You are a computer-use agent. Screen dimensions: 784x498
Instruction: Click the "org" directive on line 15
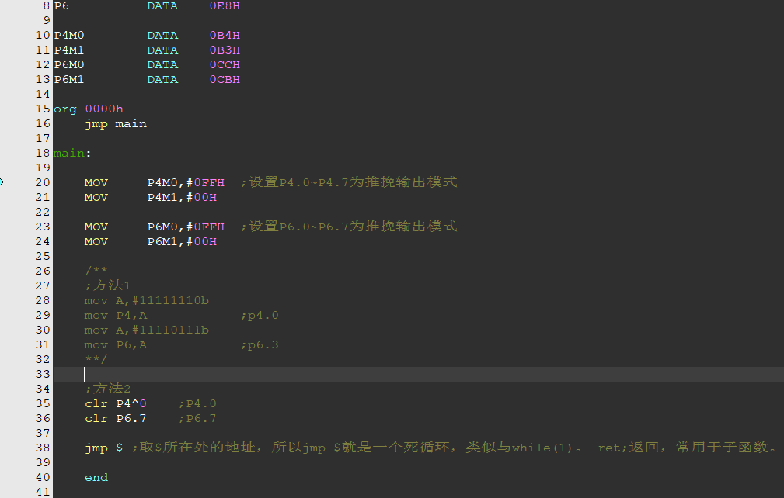[x=65, y=109]
